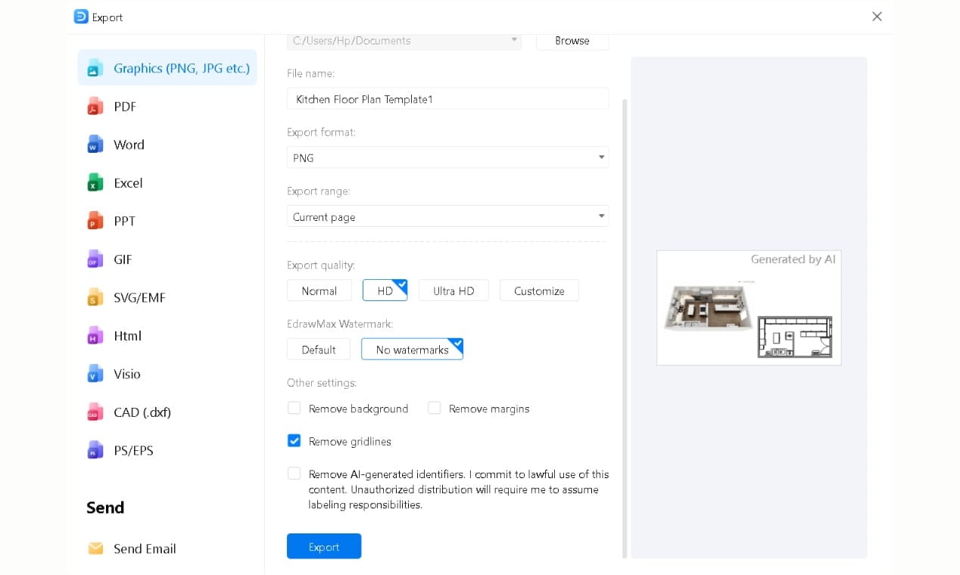Select the PS/EPS export icon
Viewport: 960px width, 575px height.
[132, 450]
